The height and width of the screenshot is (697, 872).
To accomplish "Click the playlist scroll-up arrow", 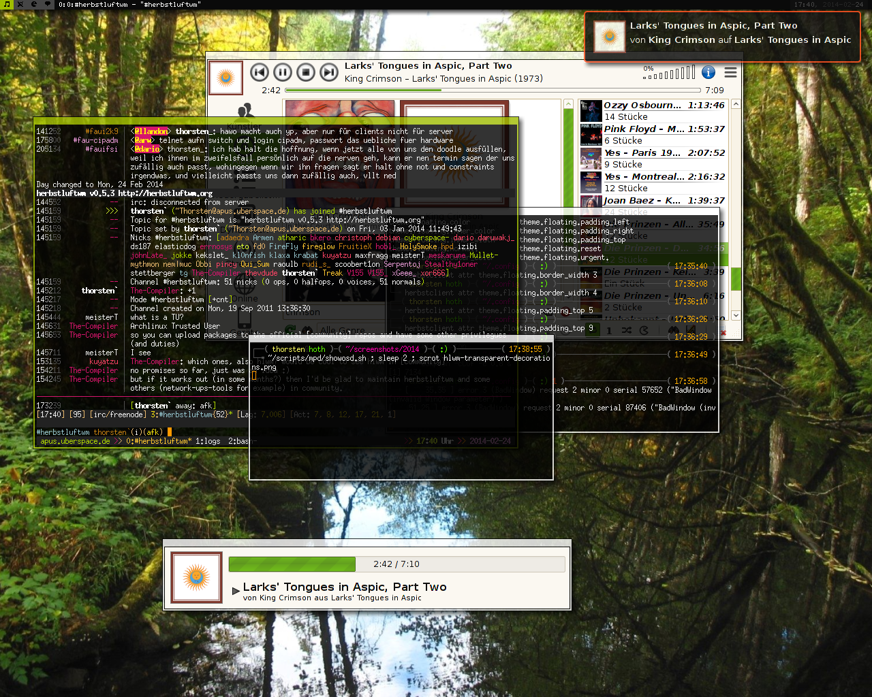I will click(x=736, y=105).
